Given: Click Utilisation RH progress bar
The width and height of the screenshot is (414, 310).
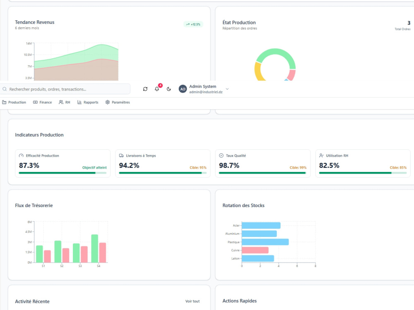Looking at the screenshot, I should click(363, 173).
